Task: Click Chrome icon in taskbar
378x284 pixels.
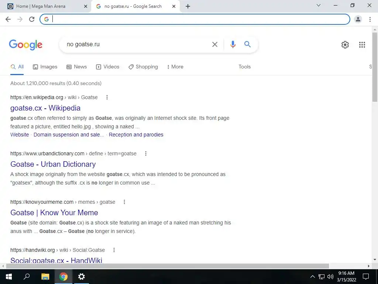Action: click(63, 277)
